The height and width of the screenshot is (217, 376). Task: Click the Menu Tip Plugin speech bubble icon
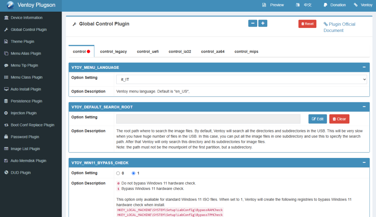click(x=6, y=65)
